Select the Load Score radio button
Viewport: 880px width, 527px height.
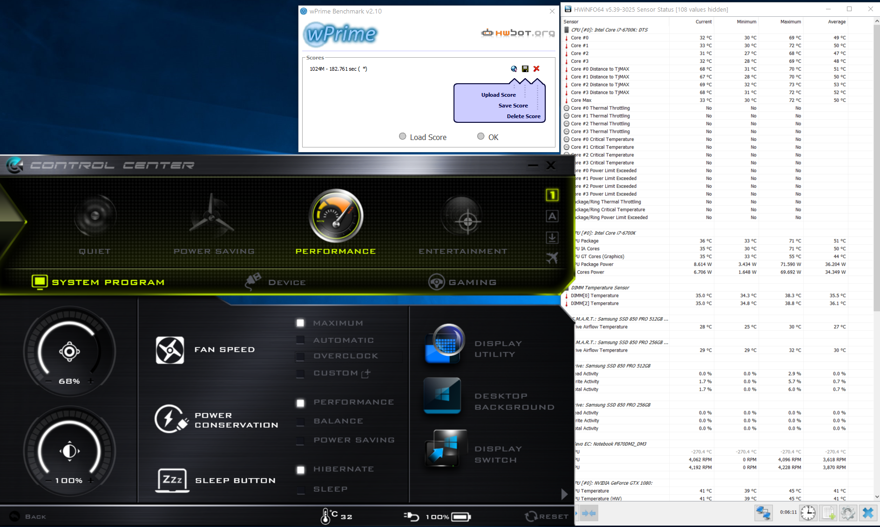(403, 136)
